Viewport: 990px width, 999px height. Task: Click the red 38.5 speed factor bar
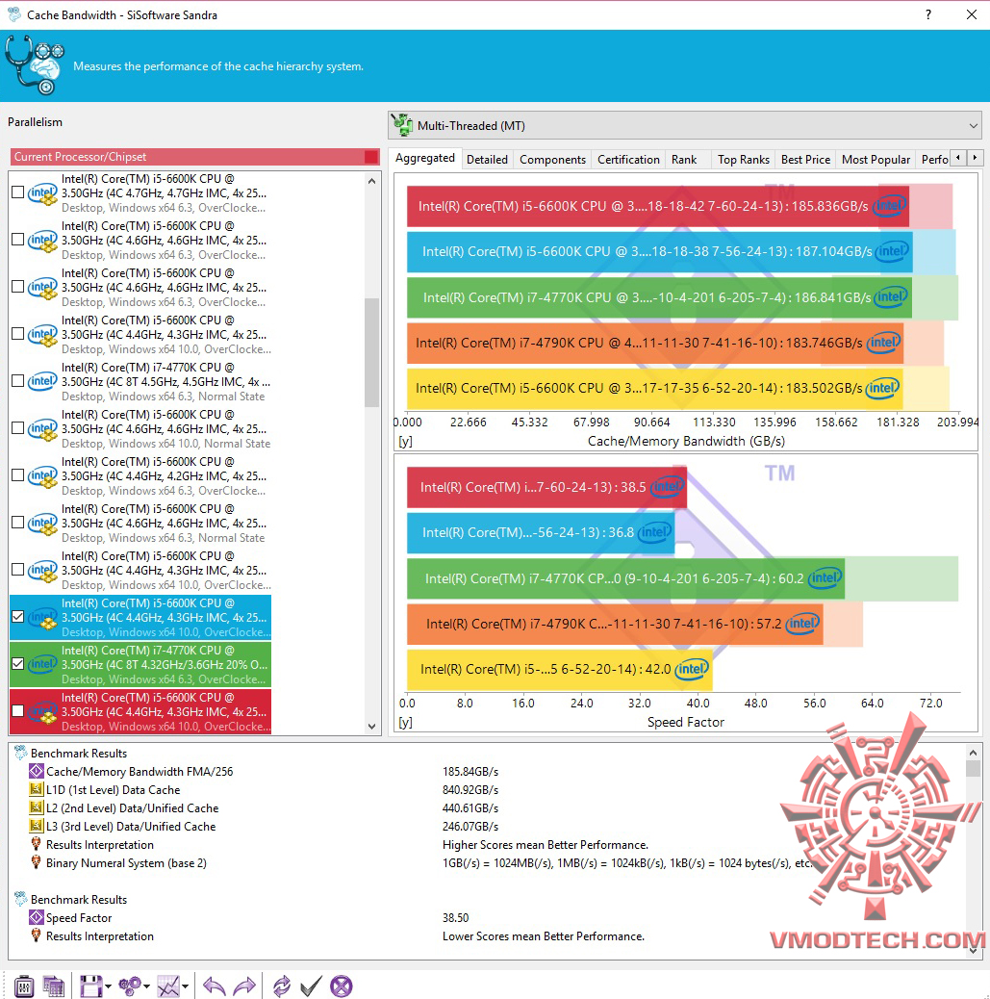pyautogui.click(x=546, y=487)
